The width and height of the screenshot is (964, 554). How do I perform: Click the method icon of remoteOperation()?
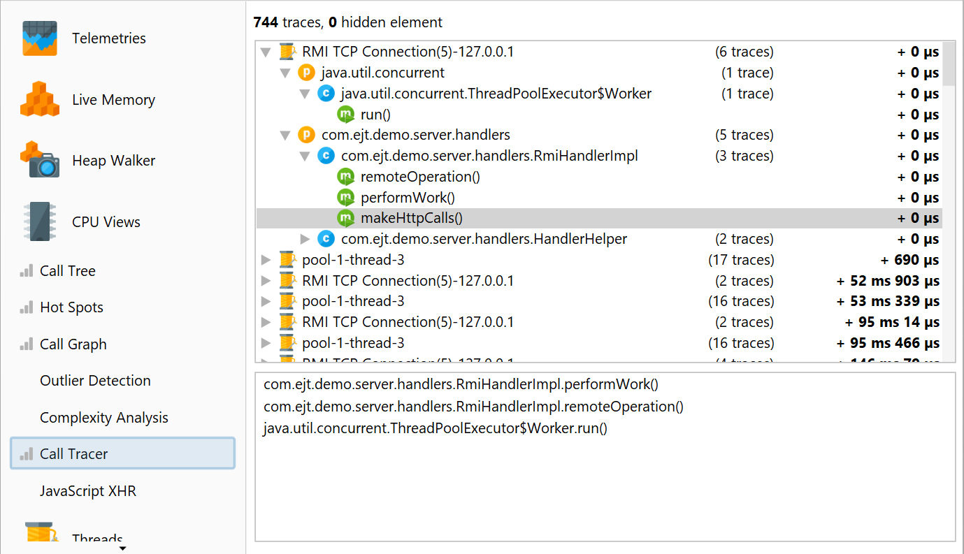[345, 177]
